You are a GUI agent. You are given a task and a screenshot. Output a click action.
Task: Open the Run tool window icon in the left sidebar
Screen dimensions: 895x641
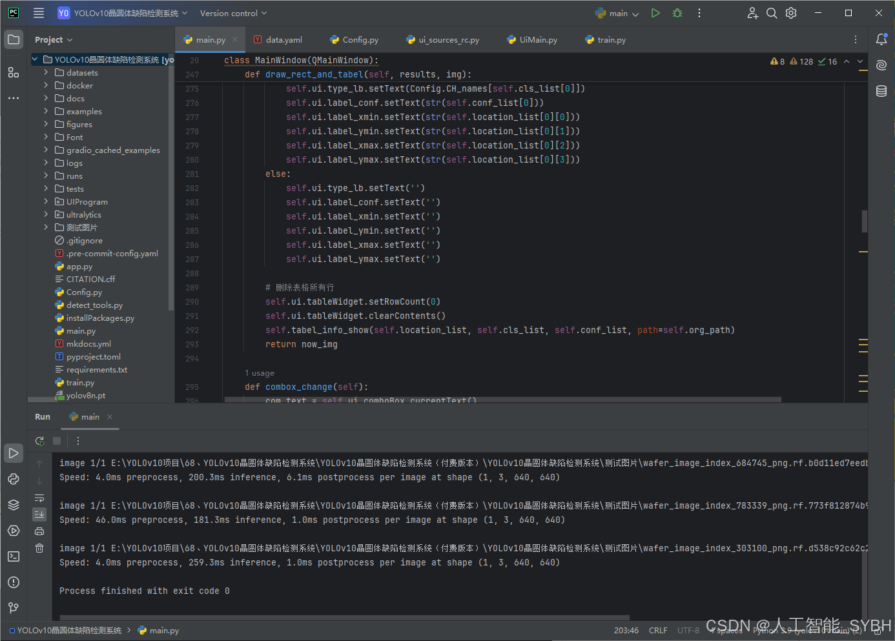pos(14,453)
